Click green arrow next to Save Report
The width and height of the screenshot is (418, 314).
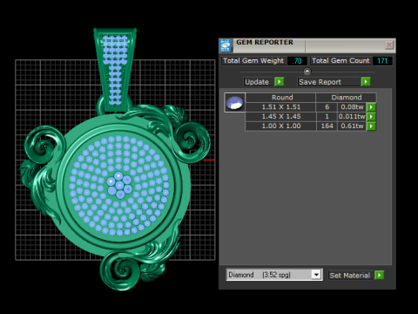(366, 82)
